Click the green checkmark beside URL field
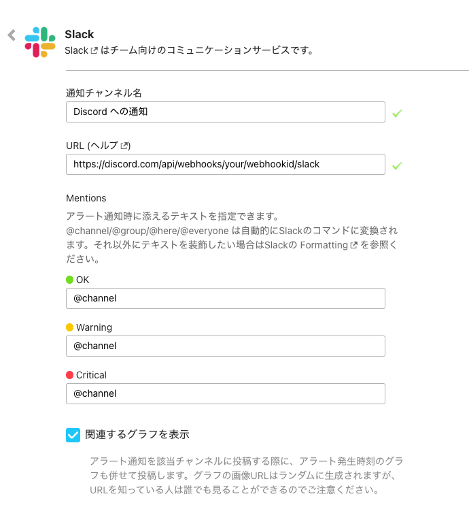469x507 pixels. (397, 165)
